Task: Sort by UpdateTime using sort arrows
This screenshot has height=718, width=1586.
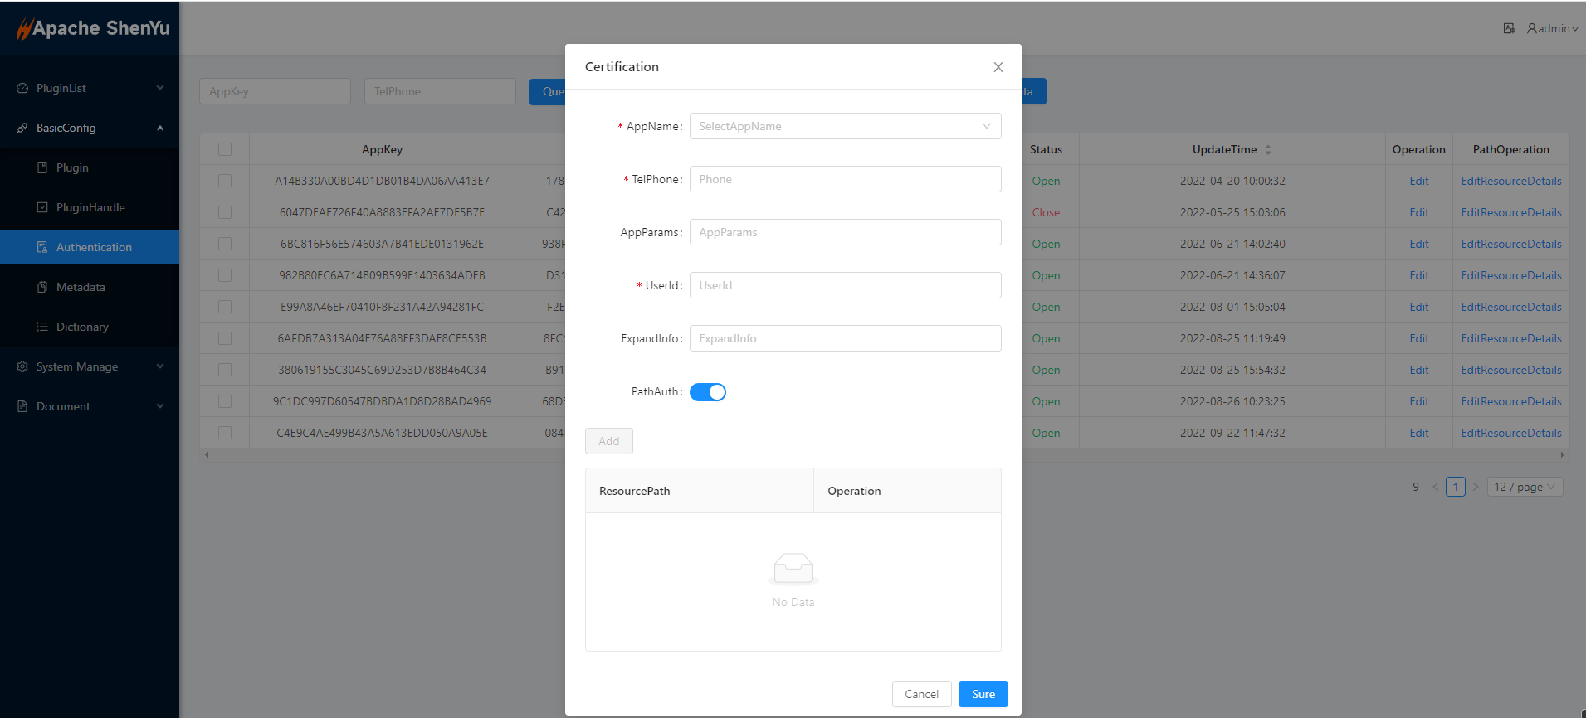Action: tap(1268, 150)
